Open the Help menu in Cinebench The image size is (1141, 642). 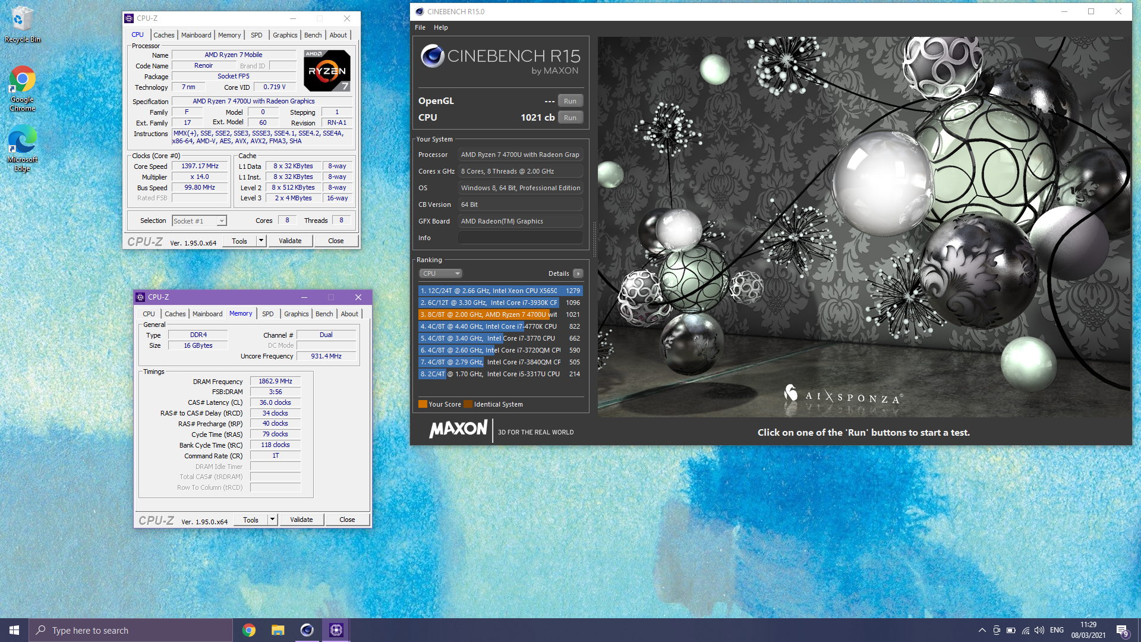click(441, 27)
